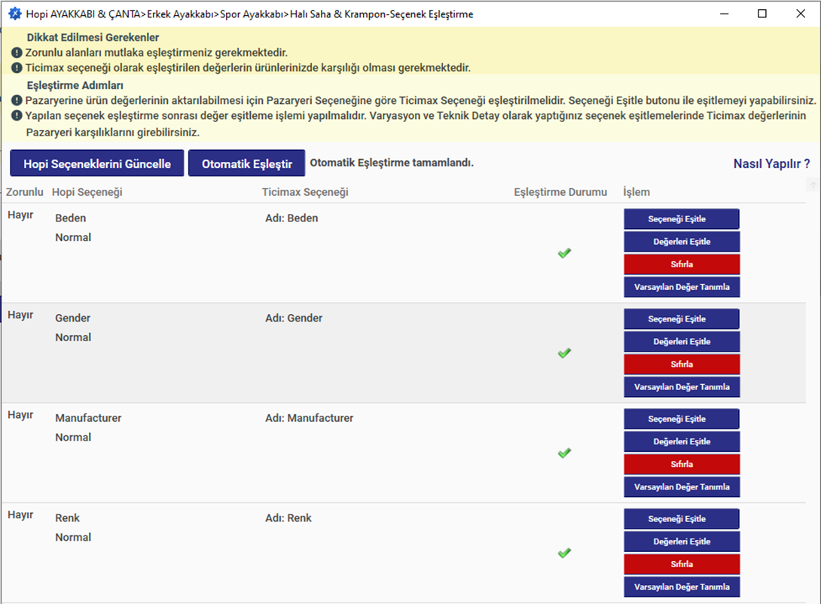Screen dimensions: 821x604
Task: Click the warning icon beside 'Pazaryerine ürün değerlerinin' notice
Action: click(17, 100)
